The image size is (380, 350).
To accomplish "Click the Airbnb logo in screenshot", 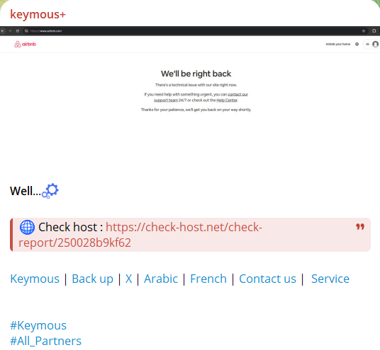I will pyautogui.click(x=25, y=45).
